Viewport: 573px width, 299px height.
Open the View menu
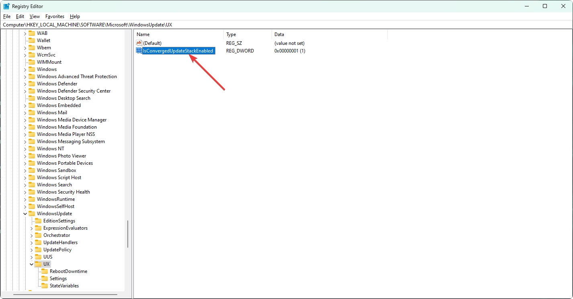click(x=35, y=16)
